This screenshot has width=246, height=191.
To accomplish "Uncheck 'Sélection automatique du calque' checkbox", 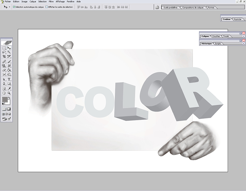I will (14, 7).
